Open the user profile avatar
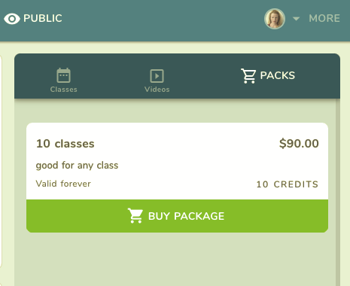 (x=275, y=19)
